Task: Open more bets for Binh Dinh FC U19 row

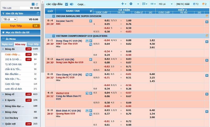Action: click(207, 111)
